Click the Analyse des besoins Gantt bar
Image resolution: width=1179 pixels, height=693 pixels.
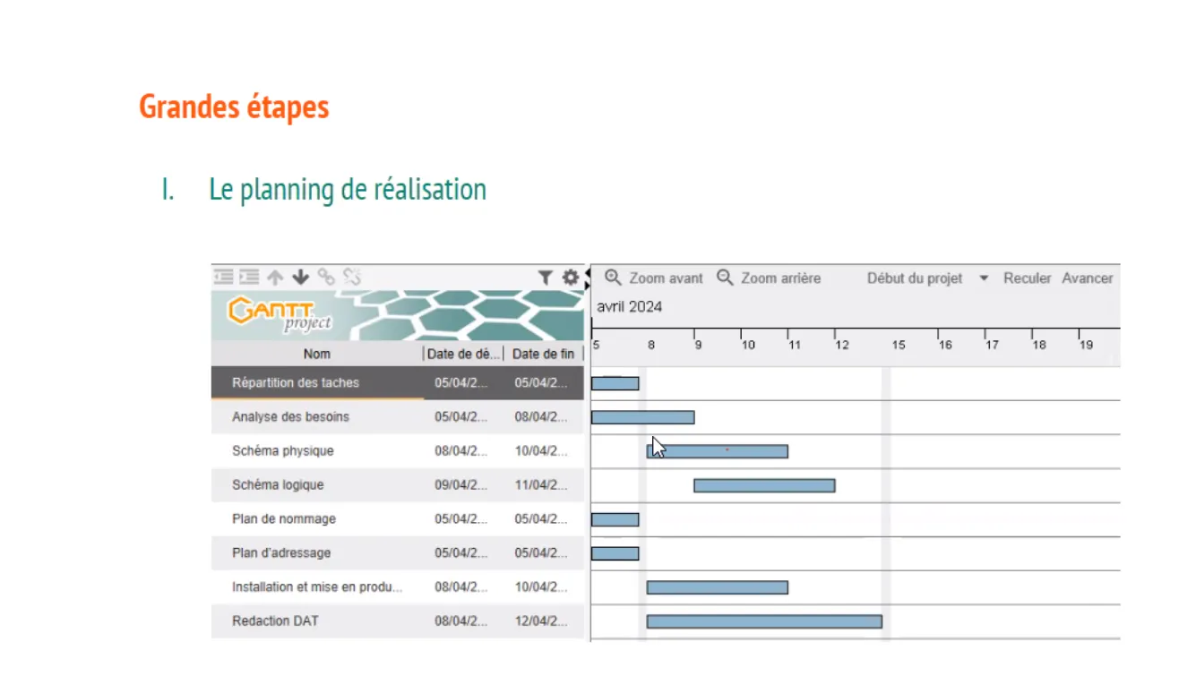tap(642, 417)
